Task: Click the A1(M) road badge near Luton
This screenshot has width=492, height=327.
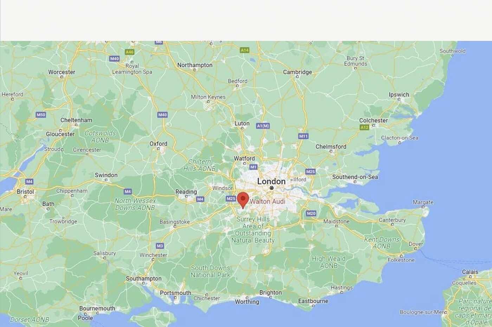Action: [x=263, y=126]
